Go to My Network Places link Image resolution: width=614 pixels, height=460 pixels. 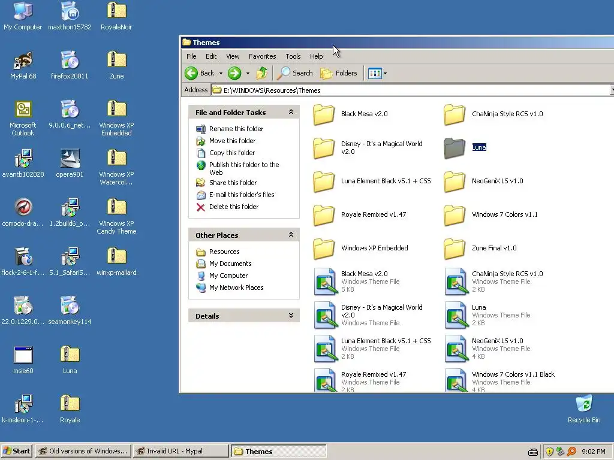click(x=236, y=288)
